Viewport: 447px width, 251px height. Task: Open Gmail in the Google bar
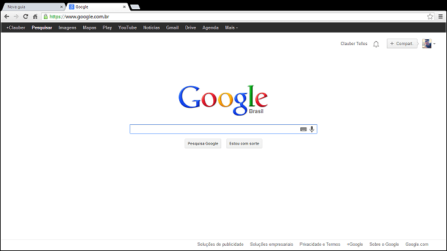tap(173, 27)
